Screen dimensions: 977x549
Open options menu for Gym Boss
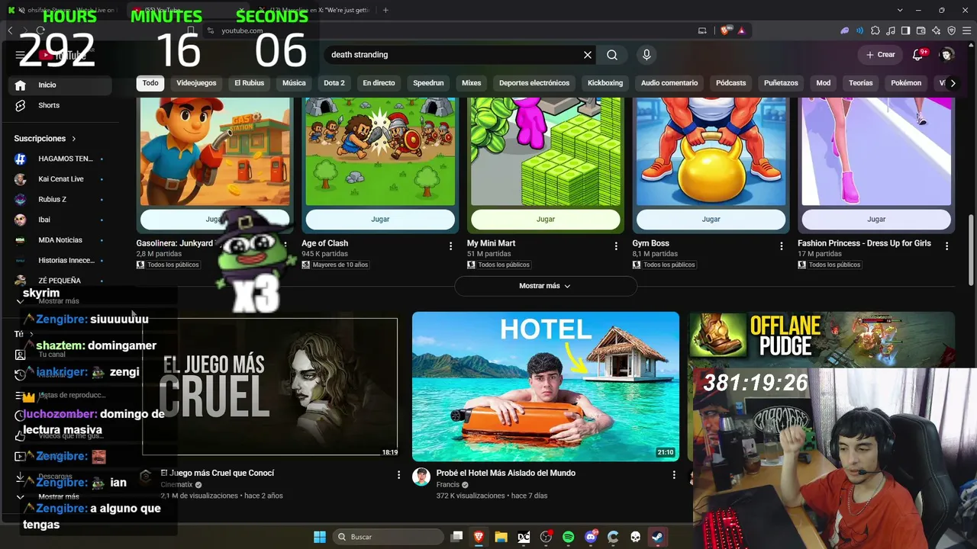(781, 246)
